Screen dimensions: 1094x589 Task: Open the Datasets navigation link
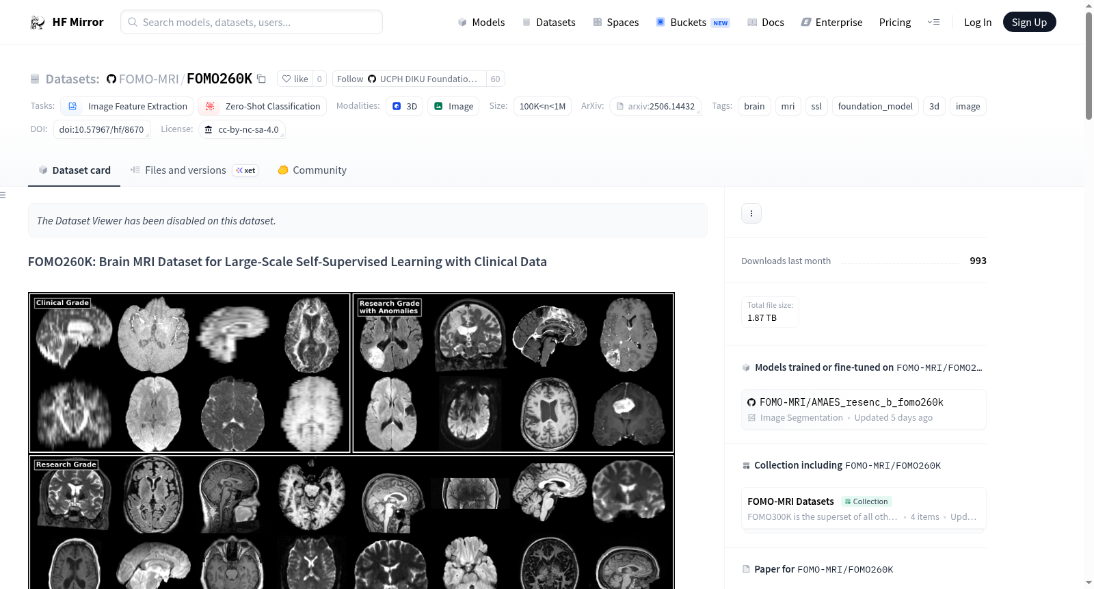point(548,22)
